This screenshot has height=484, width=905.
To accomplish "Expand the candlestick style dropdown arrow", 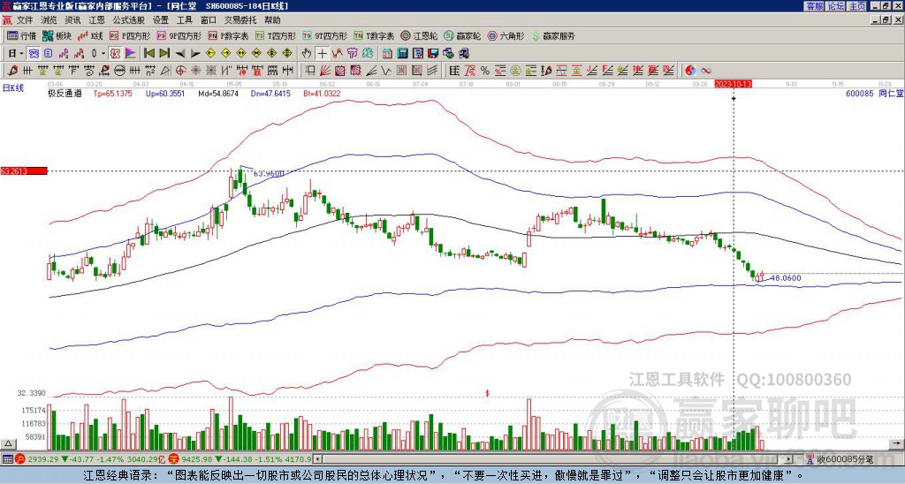I will point(103,54).
